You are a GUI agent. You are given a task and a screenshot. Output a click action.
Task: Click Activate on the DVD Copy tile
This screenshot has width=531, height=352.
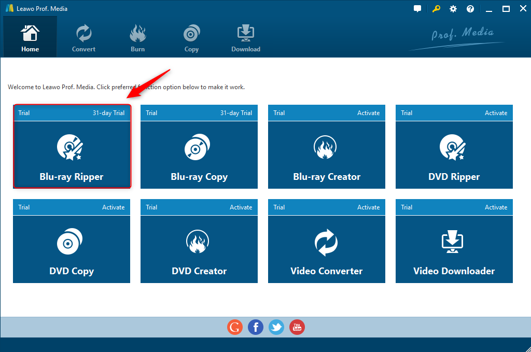point(113,207)
